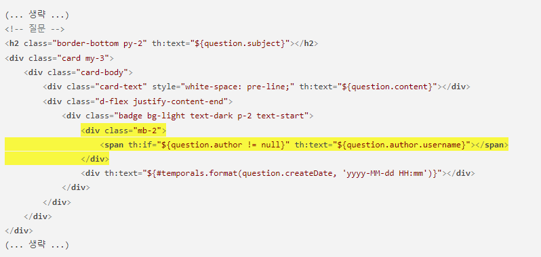Click "badge bg-light text-dark p-2 text-start" value
The height and width of the screenshot is (257, 541).
211,116
